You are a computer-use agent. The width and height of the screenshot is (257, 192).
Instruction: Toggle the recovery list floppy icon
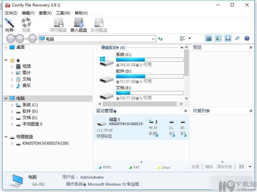point(228,38)
